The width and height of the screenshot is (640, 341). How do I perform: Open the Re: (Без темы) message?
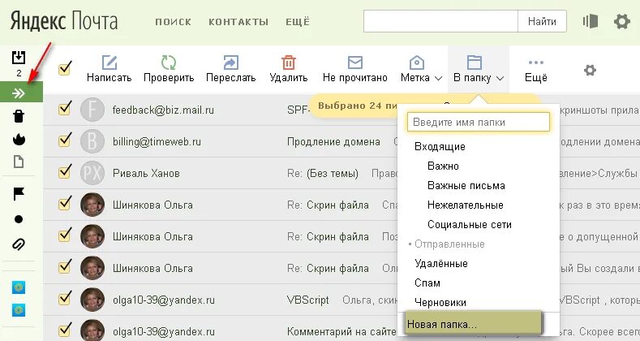(x=323, y=174)
